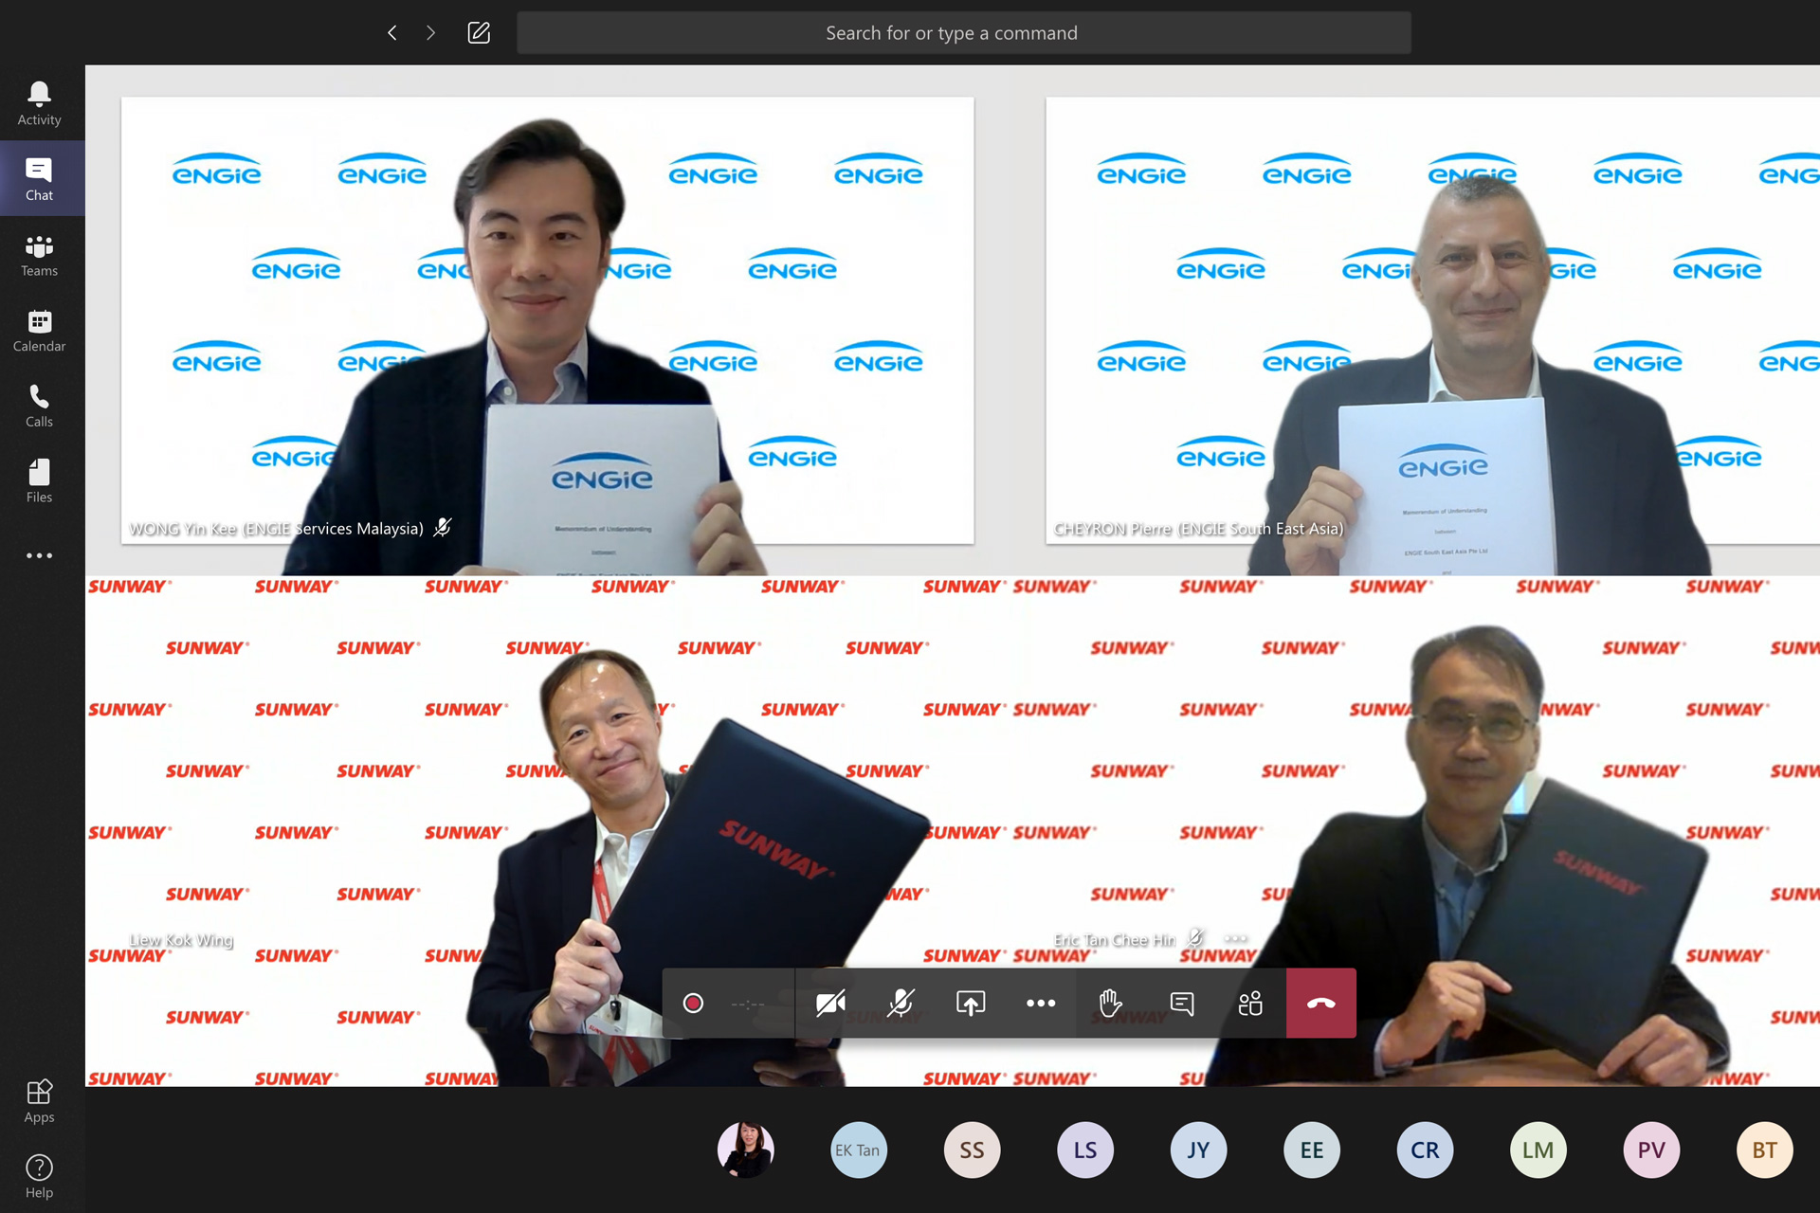Navigate forward with the right arrow
1820x1213 pixels.
coord(431,33)
